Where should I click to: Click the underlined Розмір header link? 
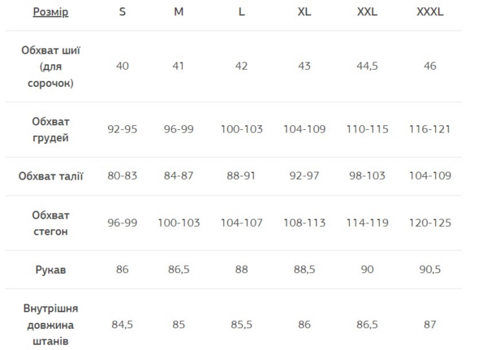(x=50, y=12)
